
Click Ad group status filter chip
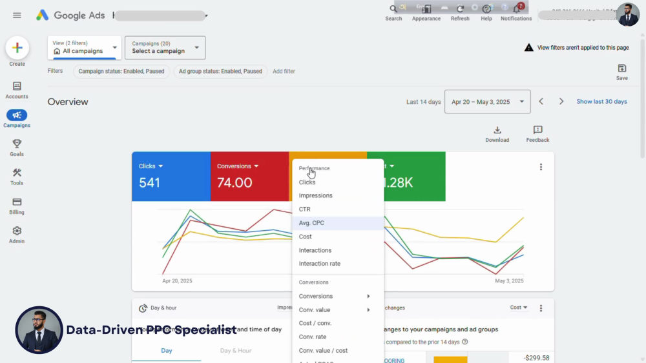tap(220, 71)
